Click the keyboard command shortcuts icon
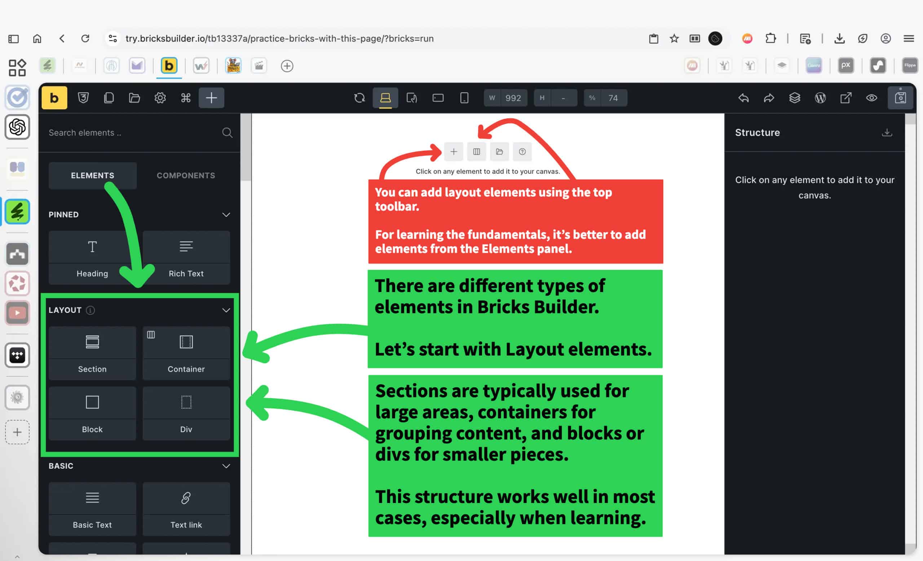 tap(186, 98)
